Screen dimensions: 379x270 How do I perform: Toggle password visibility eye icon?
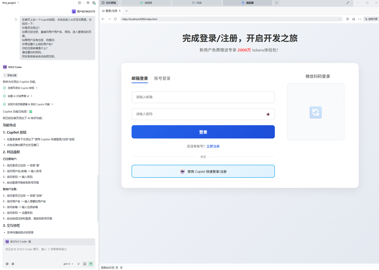[x=268, y=114]
